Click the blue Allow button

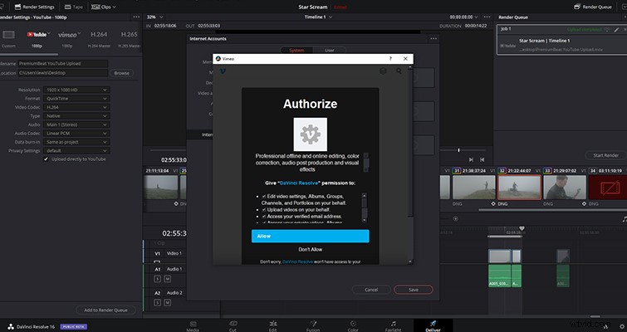[x=311, y=236]
